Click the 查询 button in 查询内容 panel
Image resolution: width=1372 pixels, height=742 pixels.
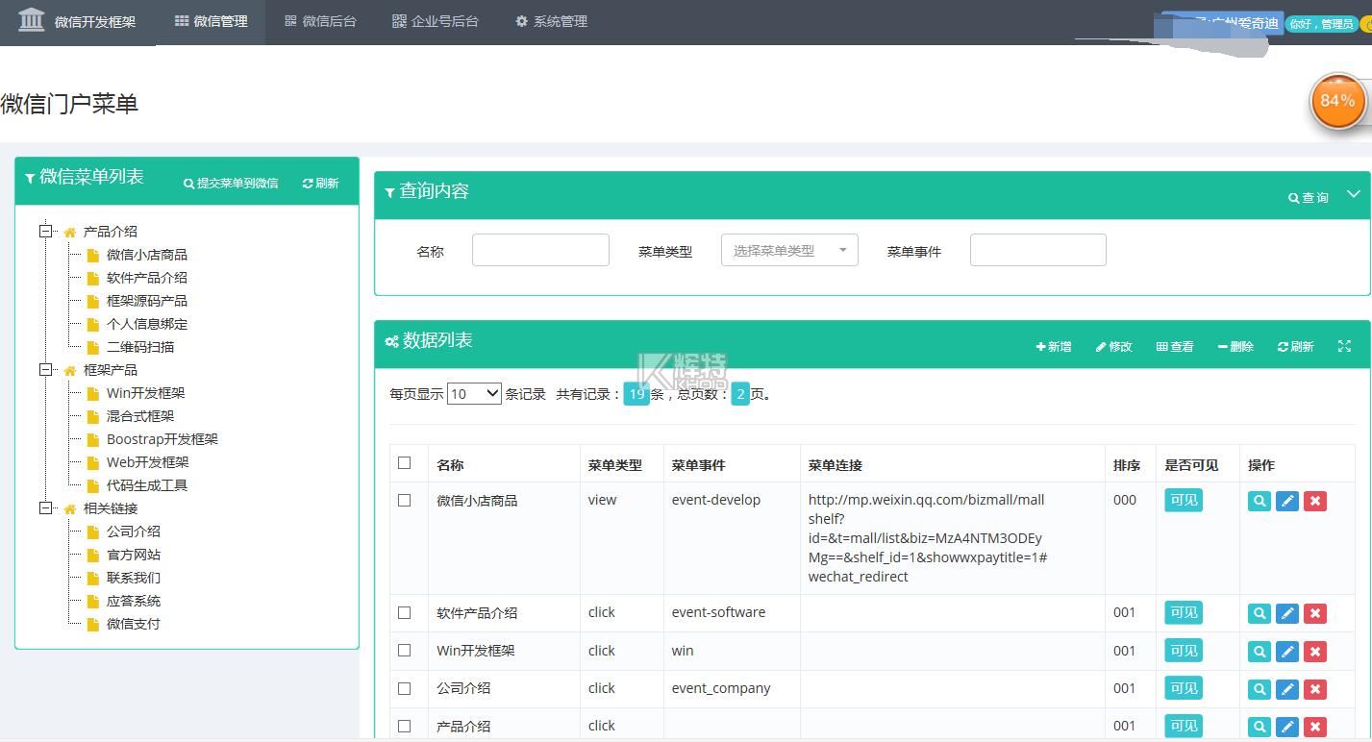(1309, 197)
